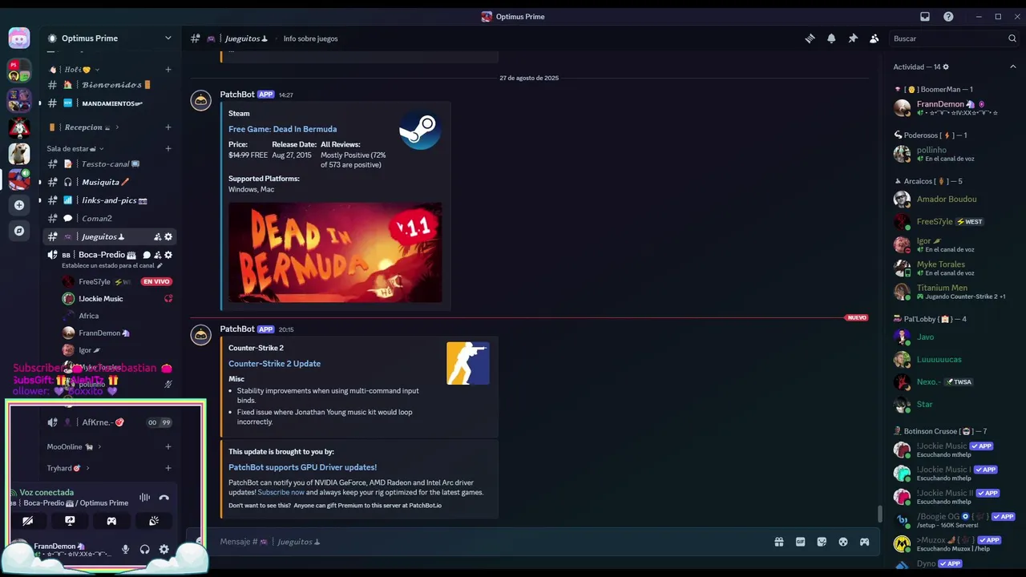
Task: Open the help question mark icon
Action: click(948, 16)
